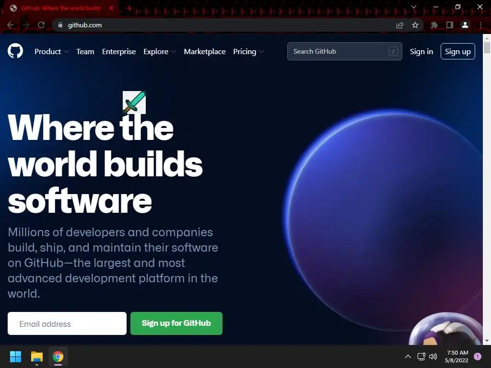This screenshot has height=368, width=491.
Task: Click the headline 'Where the world builds software'
Action: [105, 164]
